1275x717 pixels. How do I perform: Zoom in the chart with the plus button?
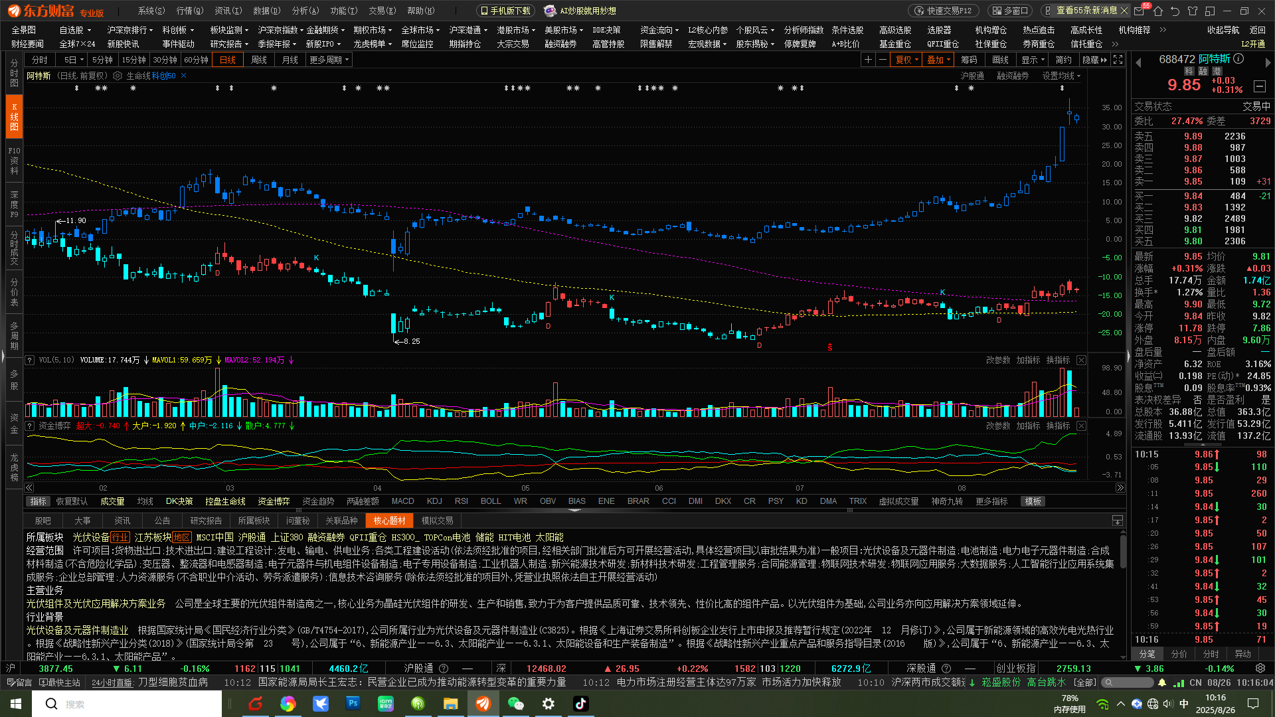pyautogui.click(x=868, y=60)
